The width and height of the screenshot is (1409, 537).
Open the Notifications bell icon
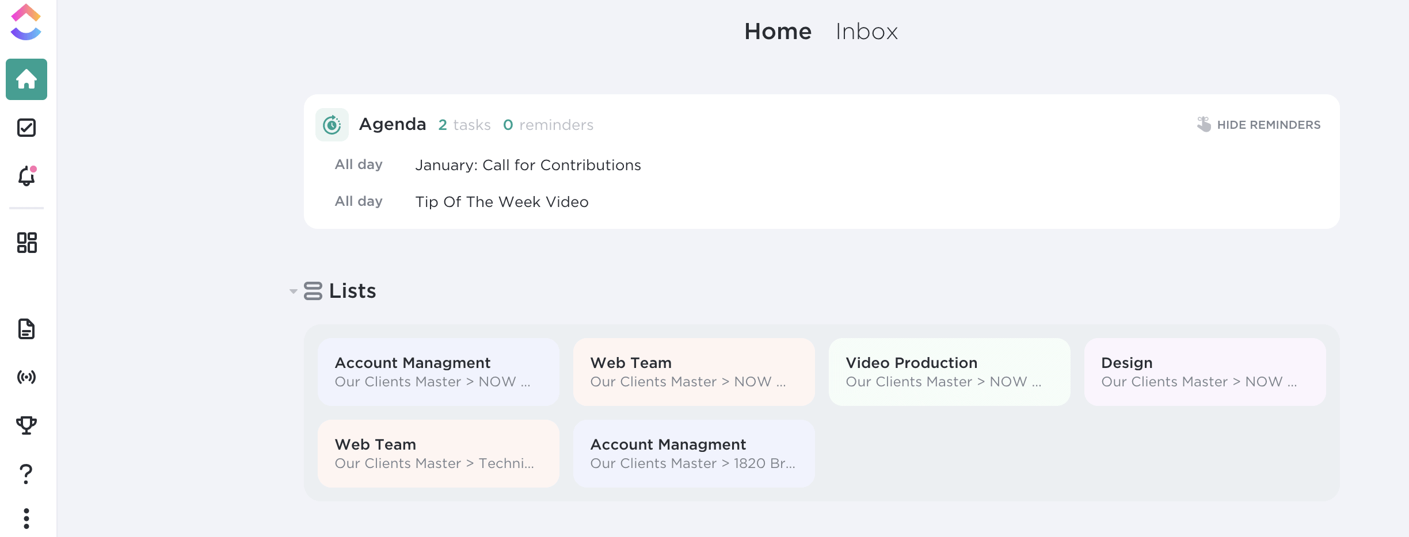click(x=26, y=176)
